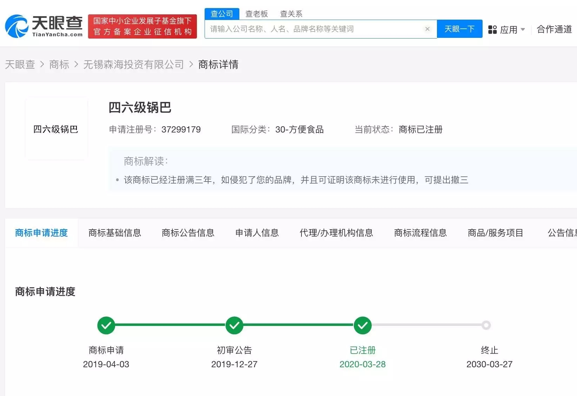577x396 pixels.
Task: Switch to the 申请人信息 tab
Action: point(257,233)
